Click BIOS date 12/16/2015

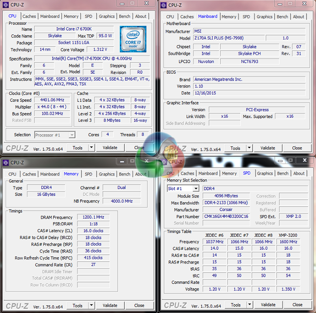click(249, 93)
